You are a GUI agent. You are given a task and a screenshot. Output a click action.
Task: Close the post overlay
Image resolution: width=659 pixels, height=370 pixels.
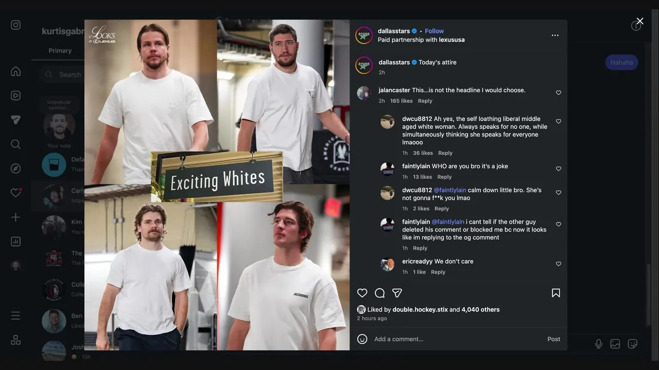pos(640,21)
